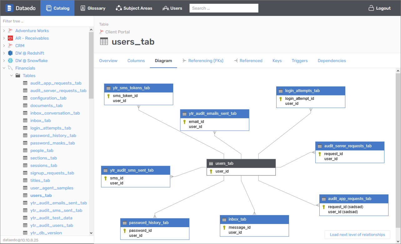The width and height of the screenshot is (401, 244).
Task: Expand the Adventure Works tree node
Action: (4, 31)
